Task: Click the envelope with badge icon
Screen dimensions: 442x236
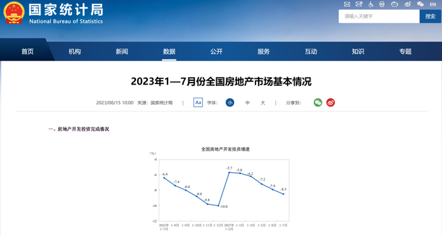Action: 359,4
